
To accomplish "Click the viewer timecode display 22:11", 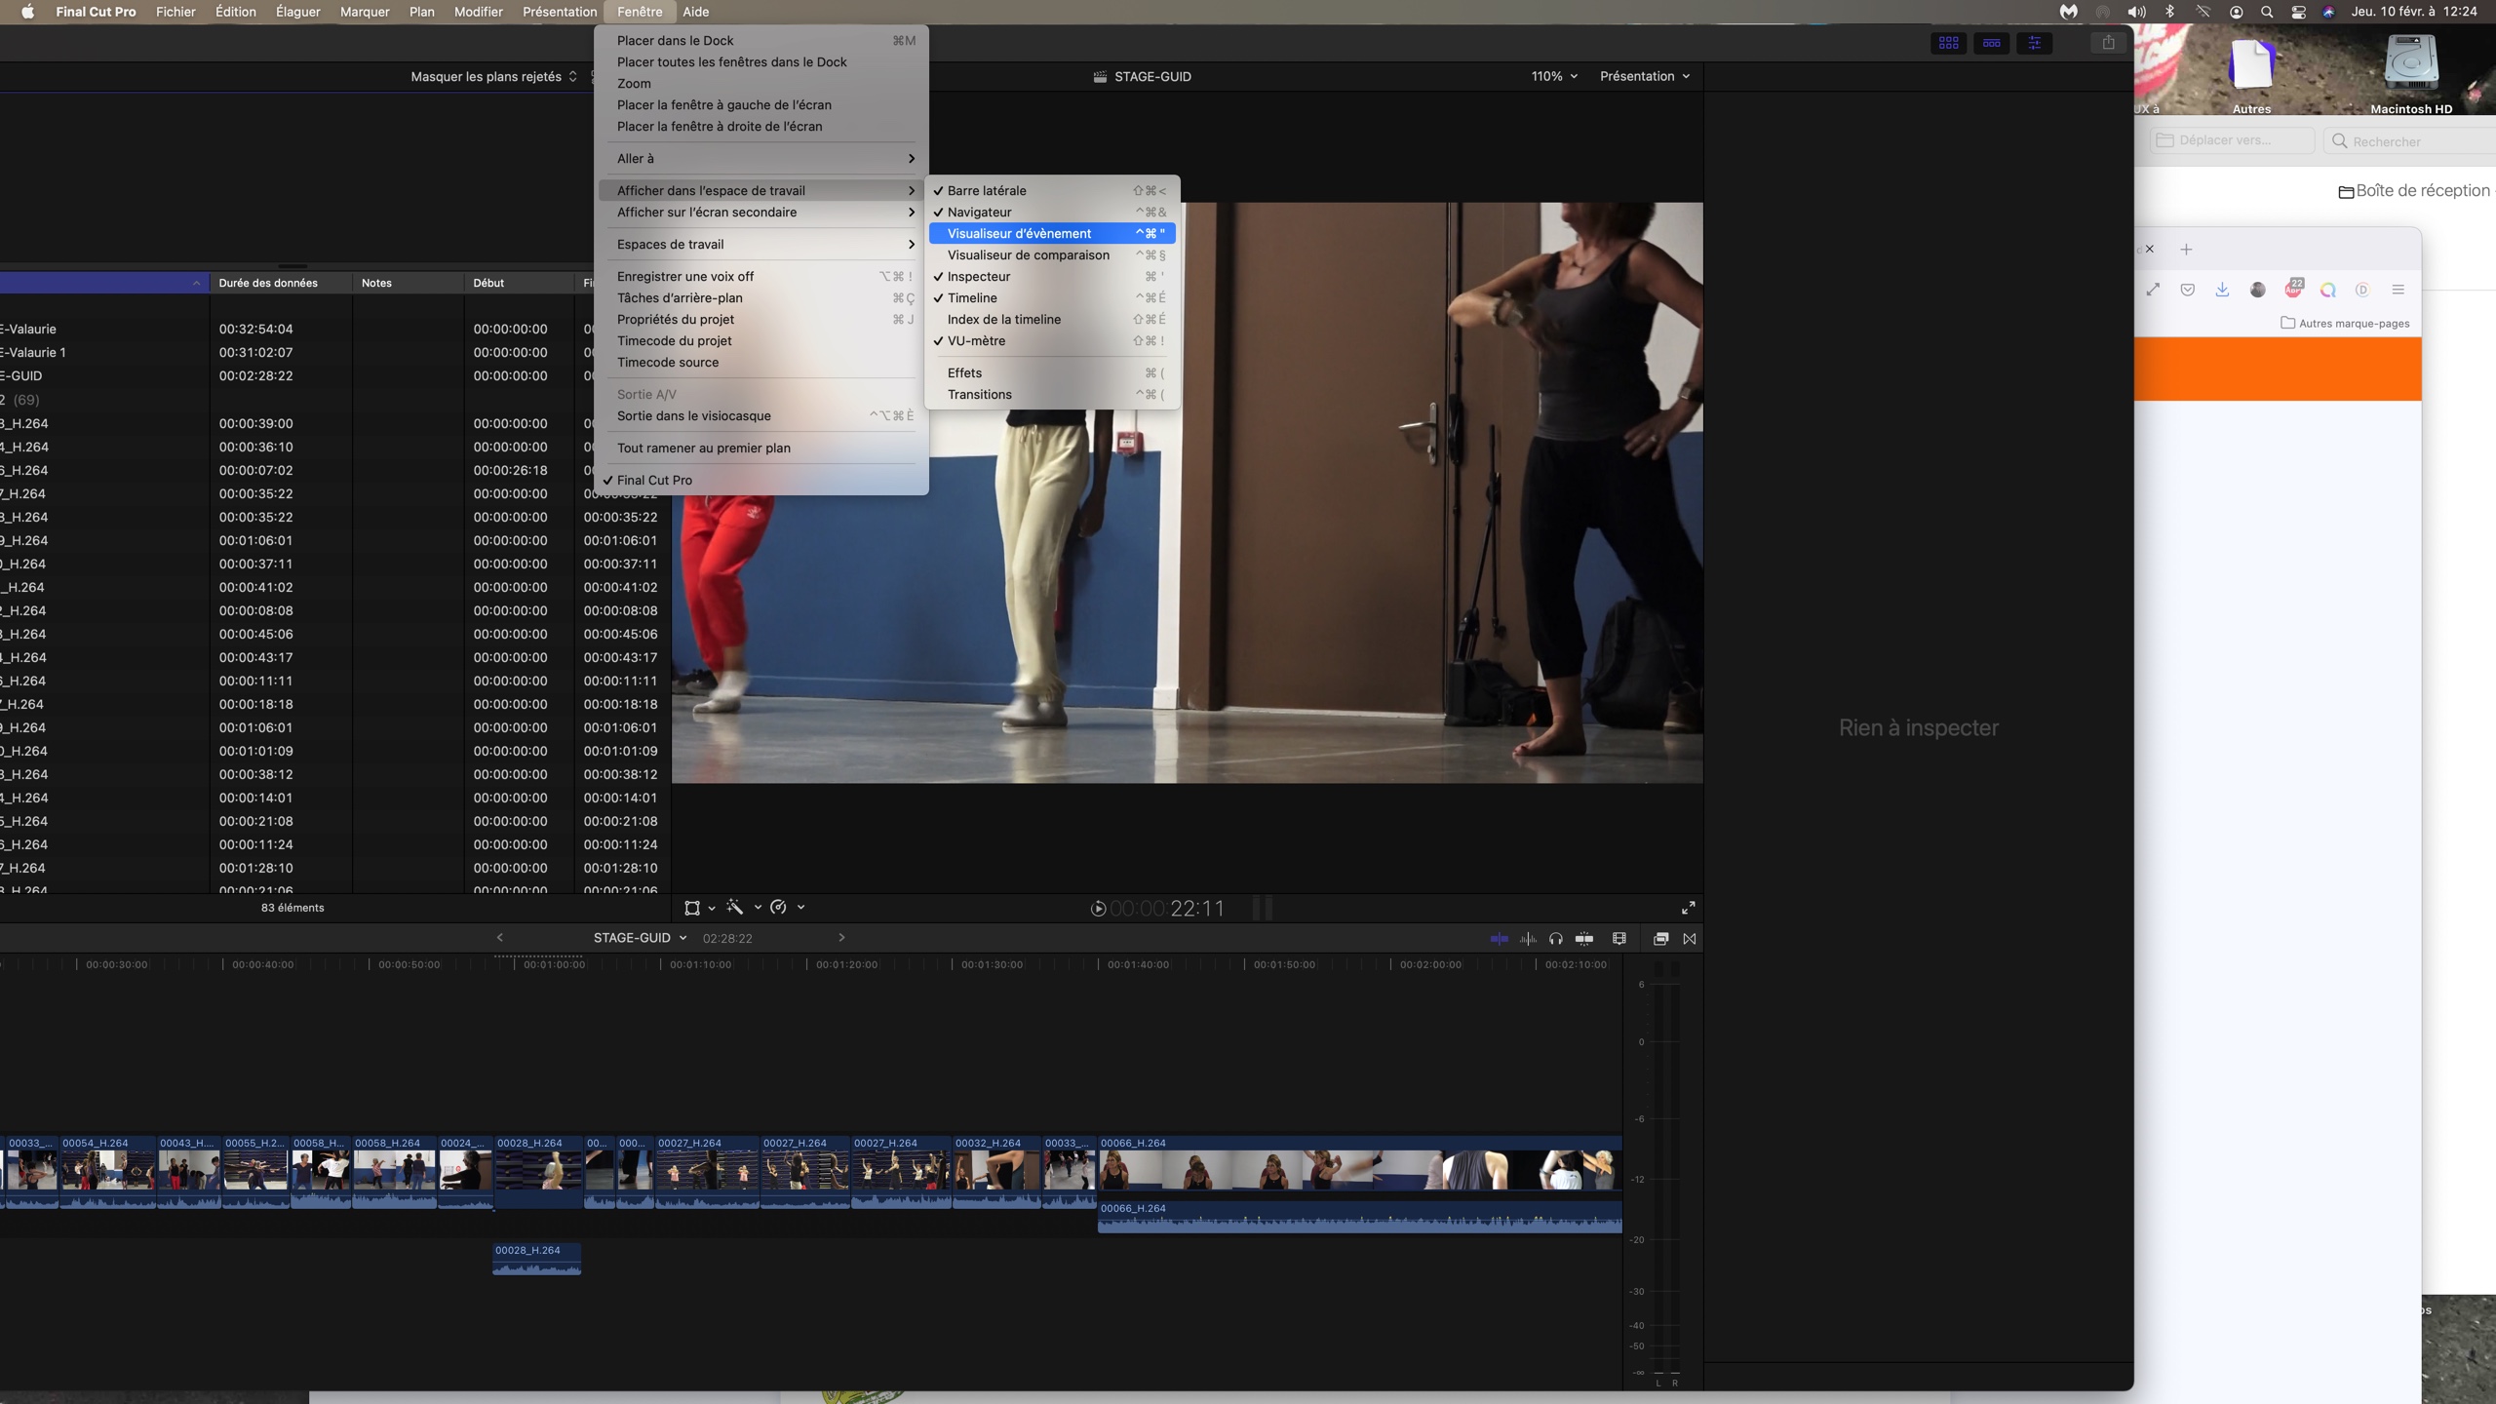I will point(1167,909).
